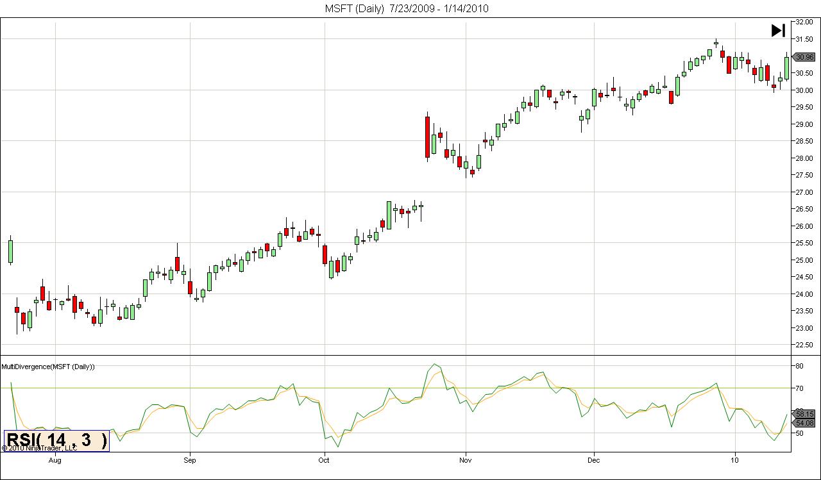This screenshot has height=480, width=821.
Task: Click the 26.50 price axis label
Action: point(804,209)
